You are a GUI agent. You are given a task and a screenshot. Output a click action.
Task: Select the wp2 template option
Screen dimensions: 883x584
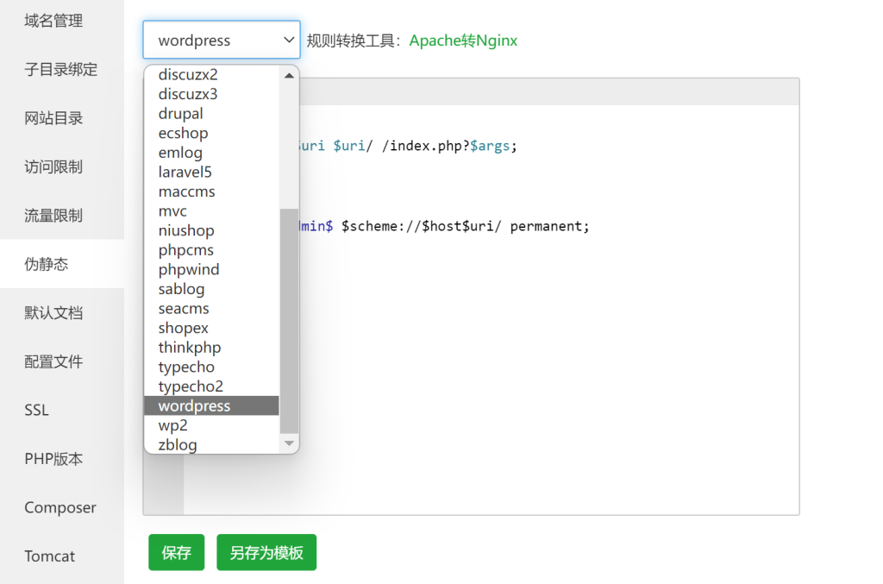point(172,425)
